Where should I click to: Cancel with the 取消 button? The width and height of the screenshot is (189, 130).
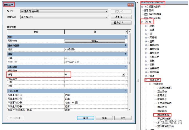104,118
